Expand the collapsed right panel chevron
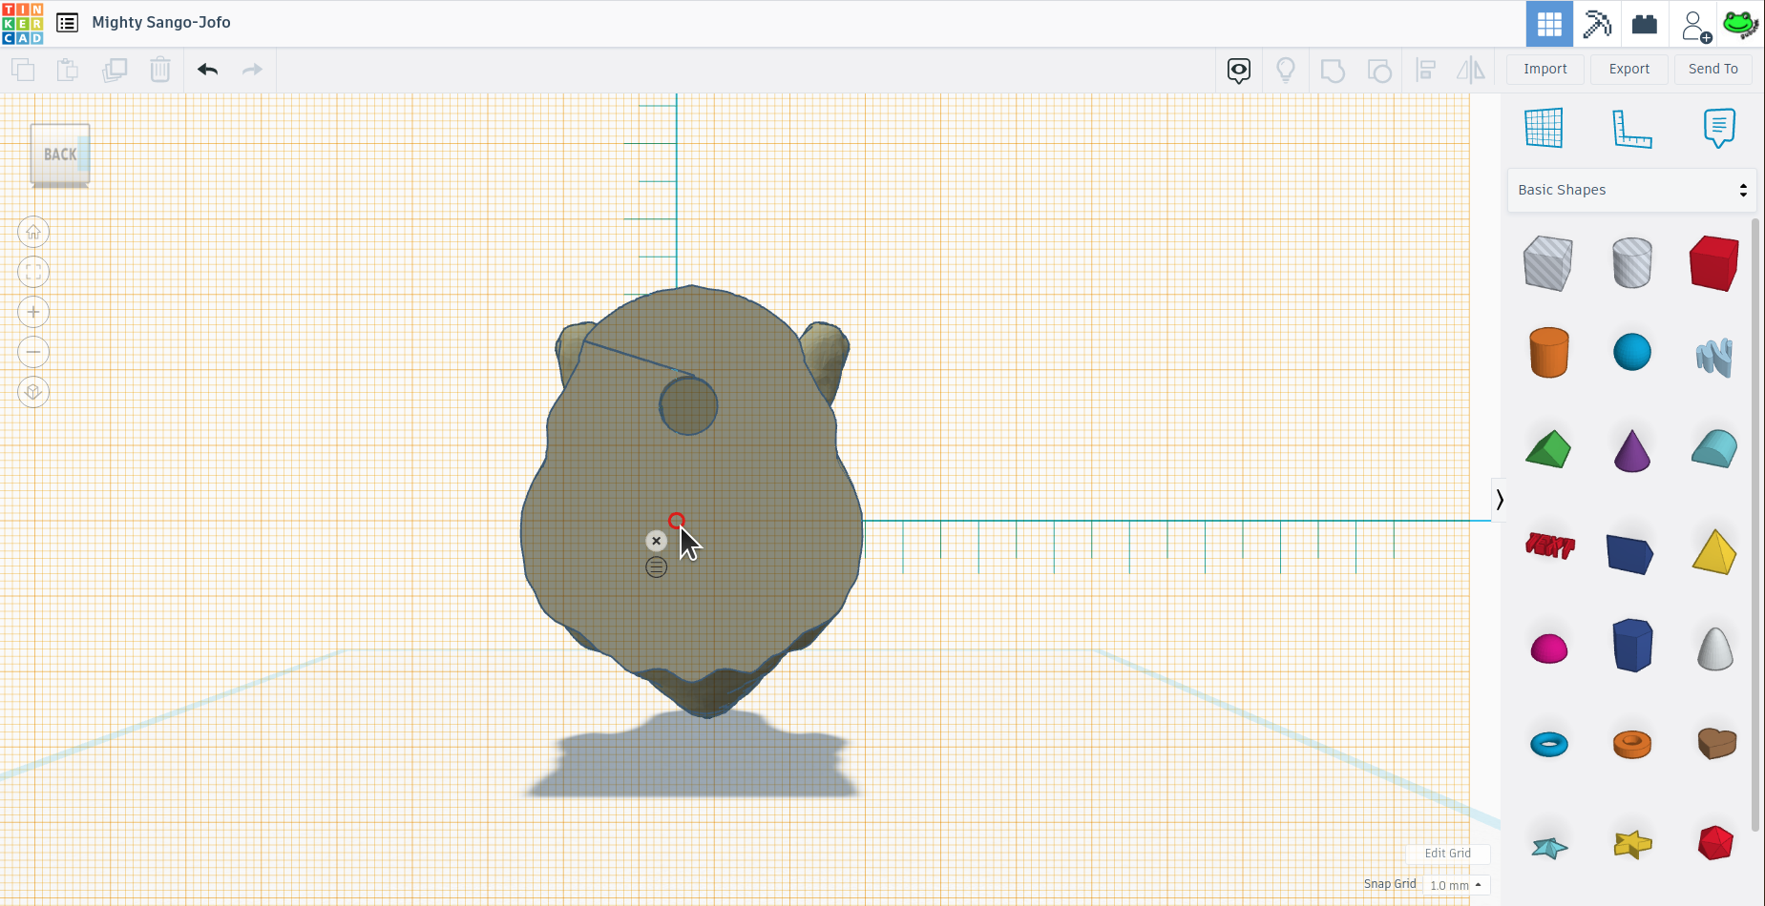Screen dimensions: 1765x906 (x=1499, y=499)
